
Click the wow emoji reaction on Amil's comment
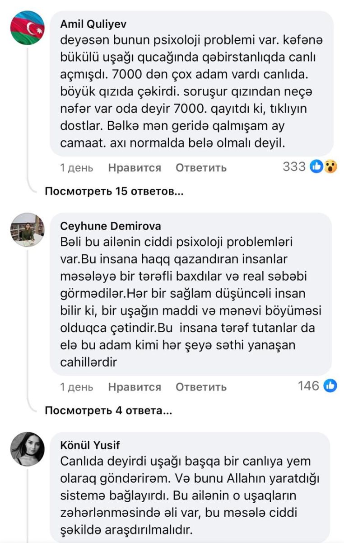(x=330, y=167)
